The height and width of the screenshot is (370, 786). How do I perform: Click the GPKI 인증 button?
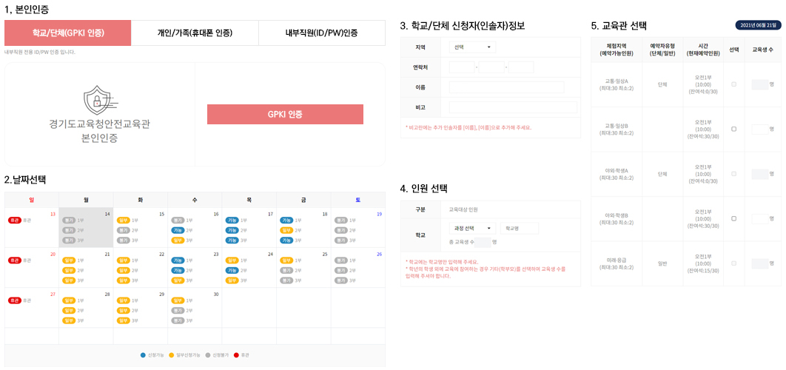pos(285,114)
